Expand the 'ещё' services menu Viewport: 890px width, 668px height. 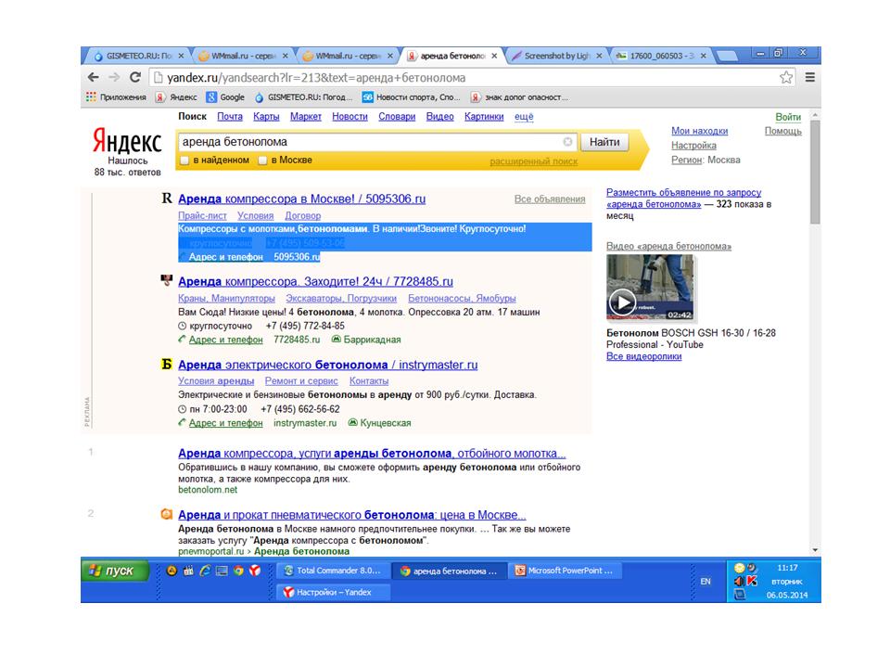pyautogui.click(x=524, y=117)
